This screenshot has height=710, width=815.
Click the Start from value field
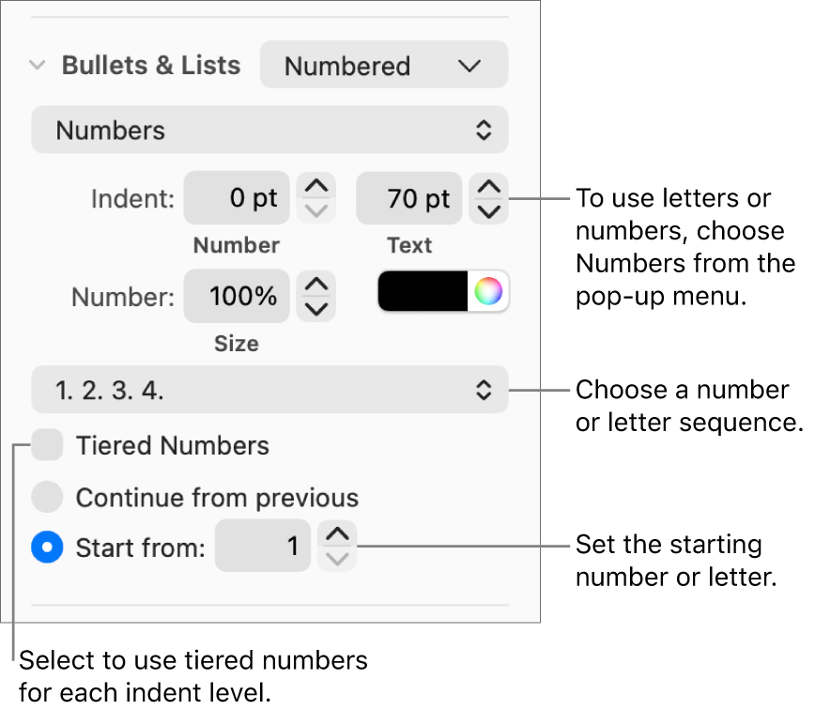tap(263, 548)
